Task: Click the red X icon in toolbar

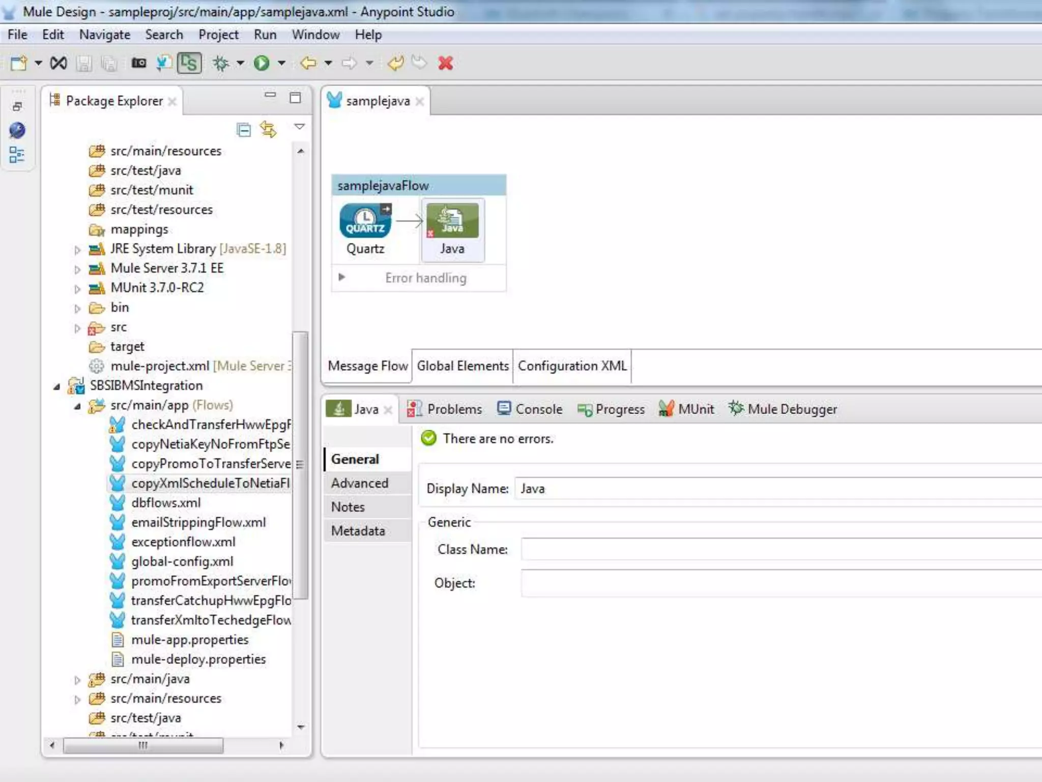Action: click(446, 63)
